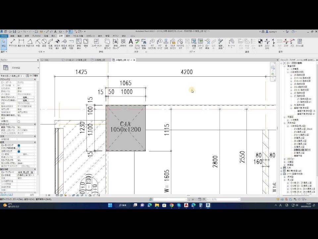Screen dimensions: 318x239
Task: Activate the 角度寸法 angular dimension tool
Action: coord(30,43)
